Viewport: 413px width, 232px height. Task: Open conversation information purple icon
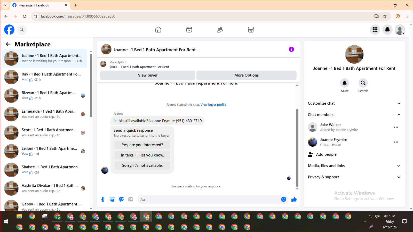tap(291, 49)
